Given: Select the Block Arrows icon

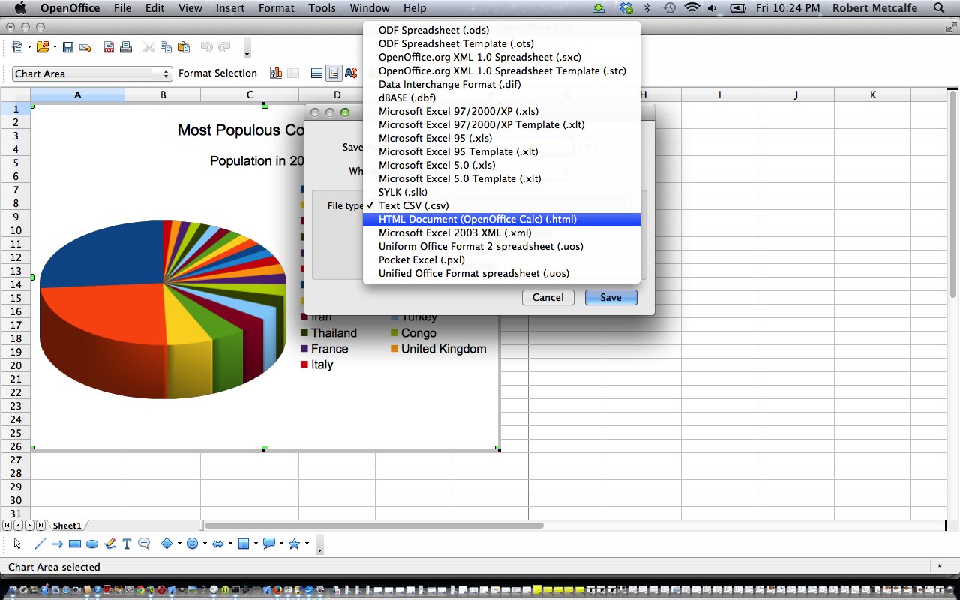Looking at the screenshot, I should pyautogui.click(x=218, y=544).
